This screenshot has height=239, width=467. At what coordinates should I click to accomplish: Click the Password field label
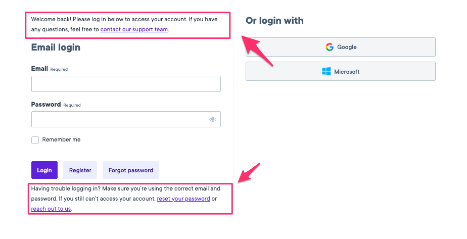[x=46, y=105]
